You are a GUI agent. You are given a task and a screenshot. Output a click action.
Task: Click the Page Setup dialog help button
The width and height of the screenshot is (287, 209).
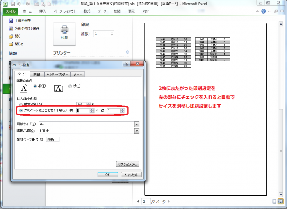point(127,64)
